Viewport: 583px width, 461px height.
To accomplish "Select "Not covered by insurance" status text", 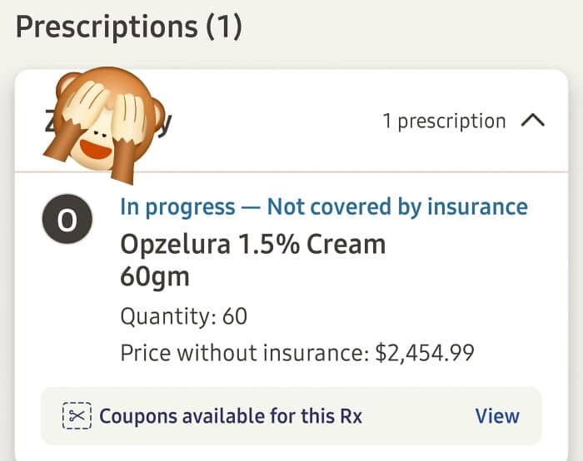I will pos(396,206).
